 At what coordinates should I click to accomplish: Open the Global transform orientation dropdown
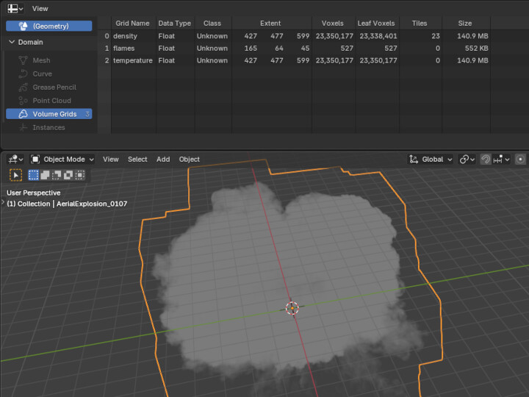431,159
